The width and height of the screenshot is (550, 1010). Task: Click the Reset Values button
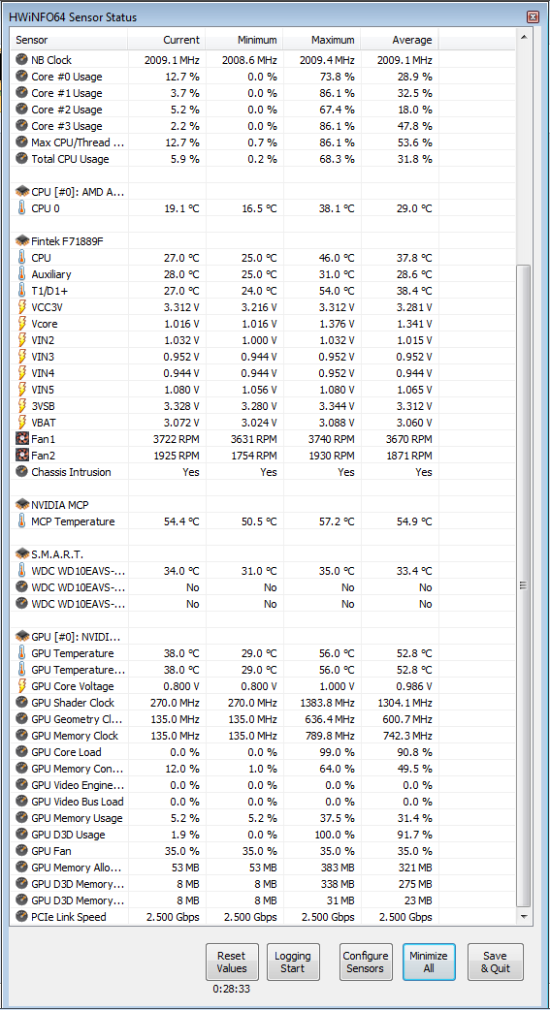click(232, 962)
